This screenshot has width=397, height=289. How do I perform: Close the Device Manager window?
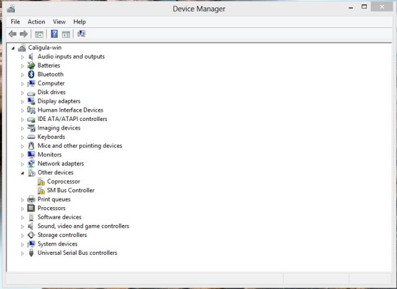point(382,7)
